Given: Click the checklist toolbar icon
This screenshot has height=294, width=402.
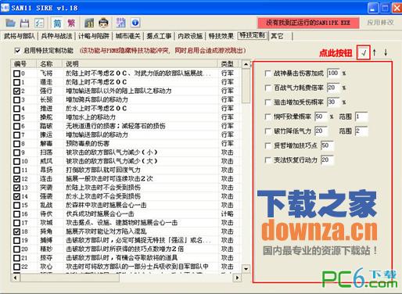Looking at the screenshot, I should coord(39,23).
